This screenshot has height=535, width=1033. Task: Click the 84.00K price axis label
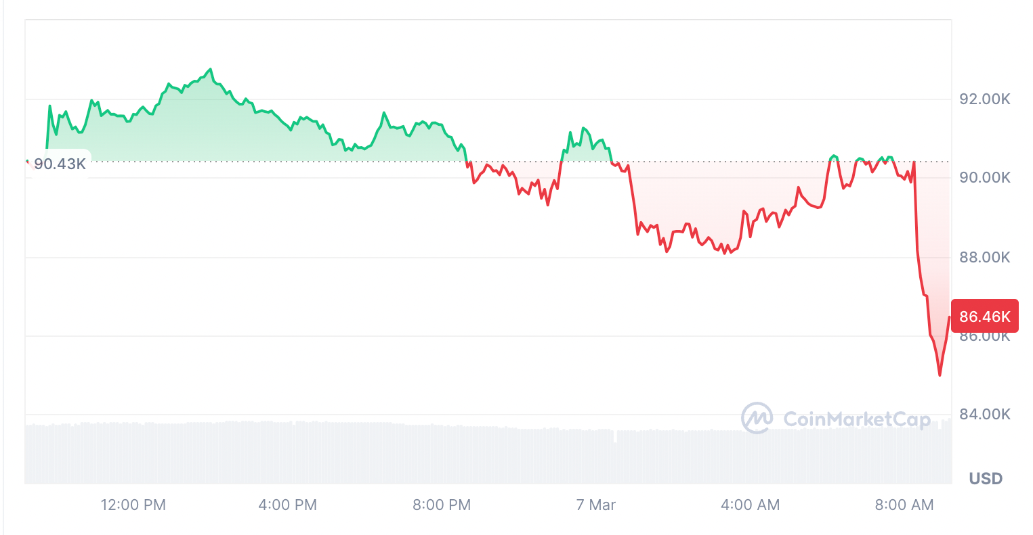coord(985,414)
